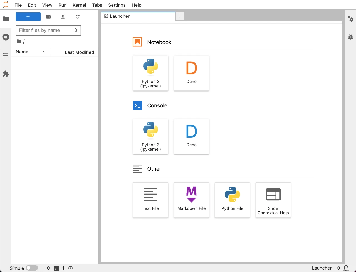This screenshot has width=356, height=272.
Task: Open the Kernel menu
Action: [79, 5]
